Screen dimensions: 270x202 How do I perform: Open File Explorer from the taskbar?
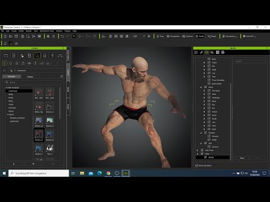(x=82, y=173)
